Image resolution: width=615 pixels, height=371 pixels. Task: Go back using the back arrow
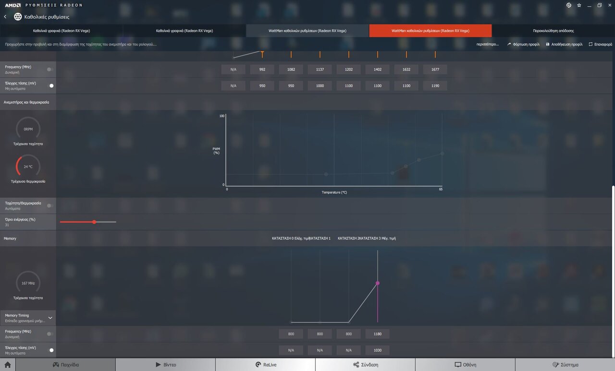point(5,17)
